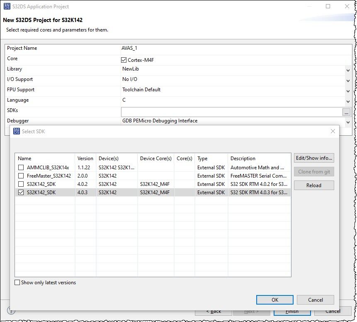Open the Debugger dropdown arrow

[x=348, y=122]
